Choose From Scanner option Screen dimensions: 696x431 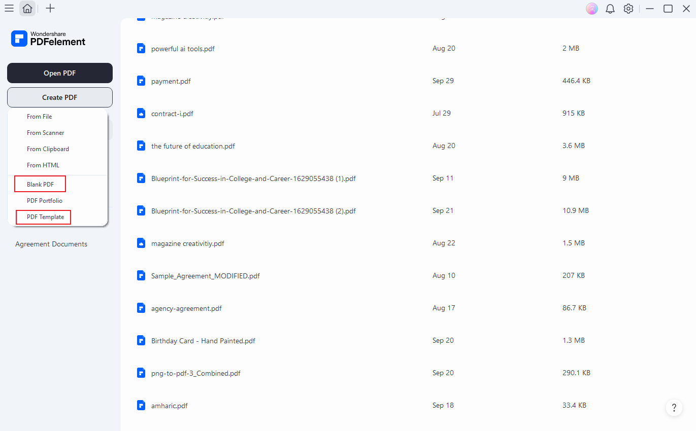click(46, 133)
